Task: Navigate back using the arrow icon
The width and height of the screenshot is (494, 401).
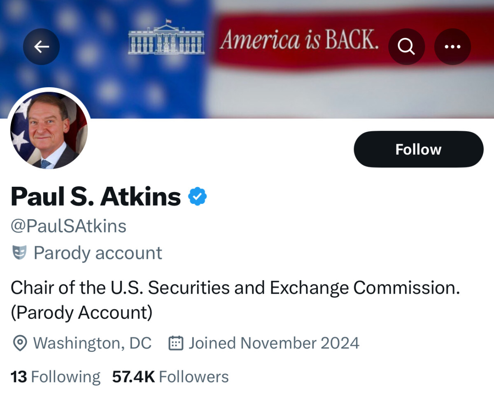Action: coord(41,46)
